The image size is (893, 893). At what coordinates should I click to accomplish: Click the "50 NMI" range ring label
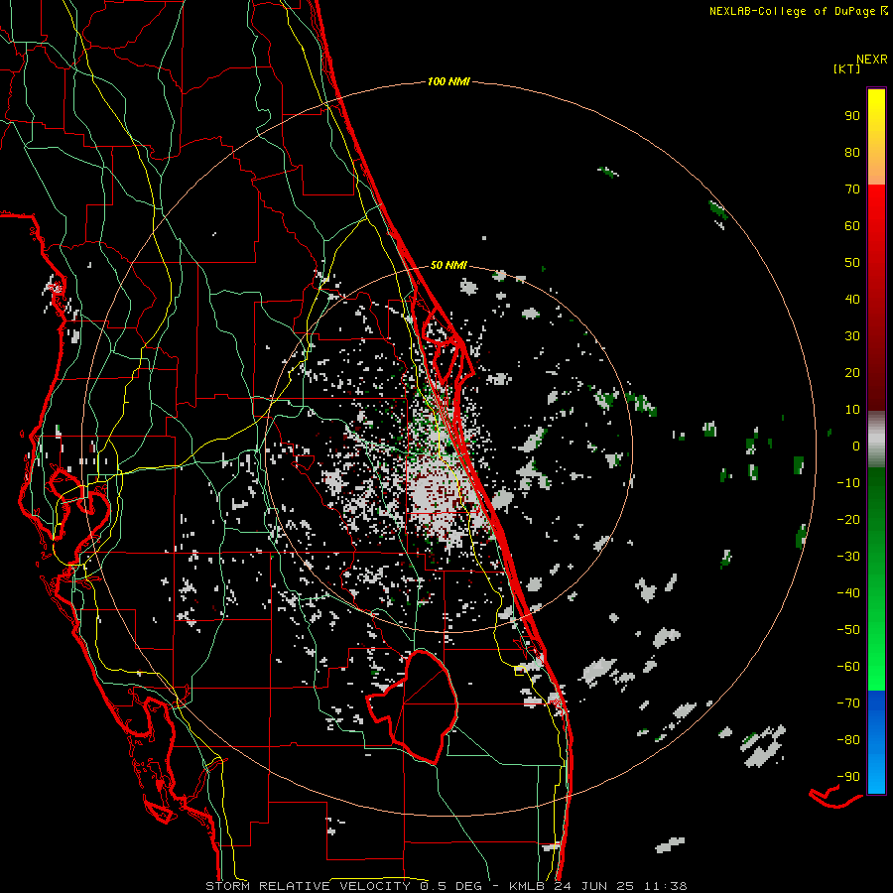point(448,265)
